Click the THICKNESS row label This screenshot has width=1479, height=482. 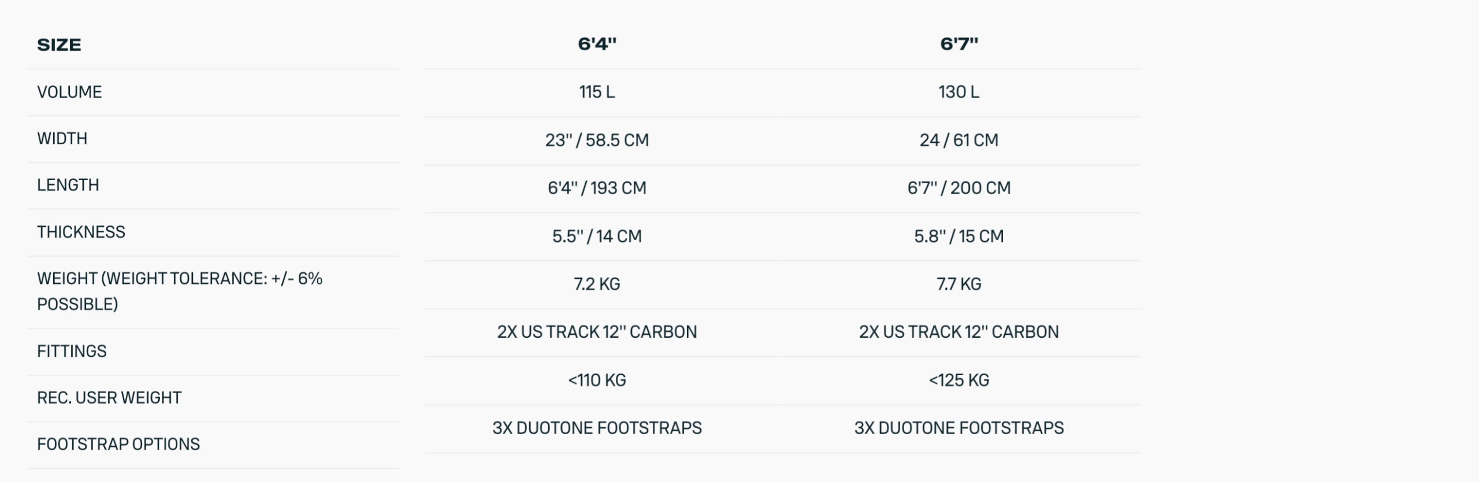tap(81, 232)
